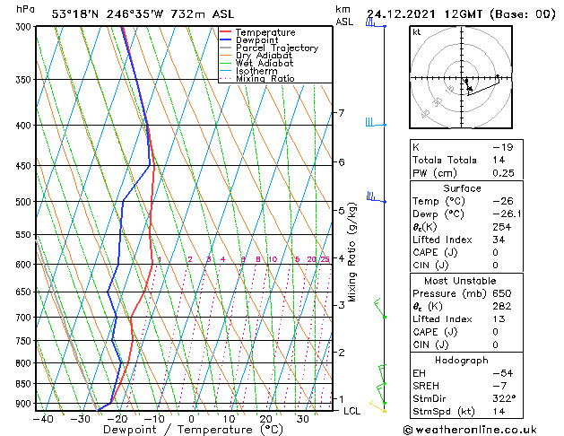Click the 'LCL' marker label
Screen dimensions: 564x436
[351, 411]
